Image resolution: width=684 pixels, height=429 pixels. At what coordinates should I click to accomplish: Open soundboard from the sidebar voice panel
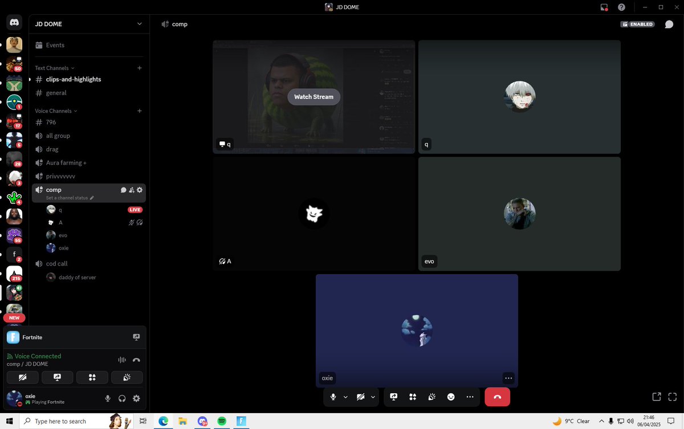(127, 377)
